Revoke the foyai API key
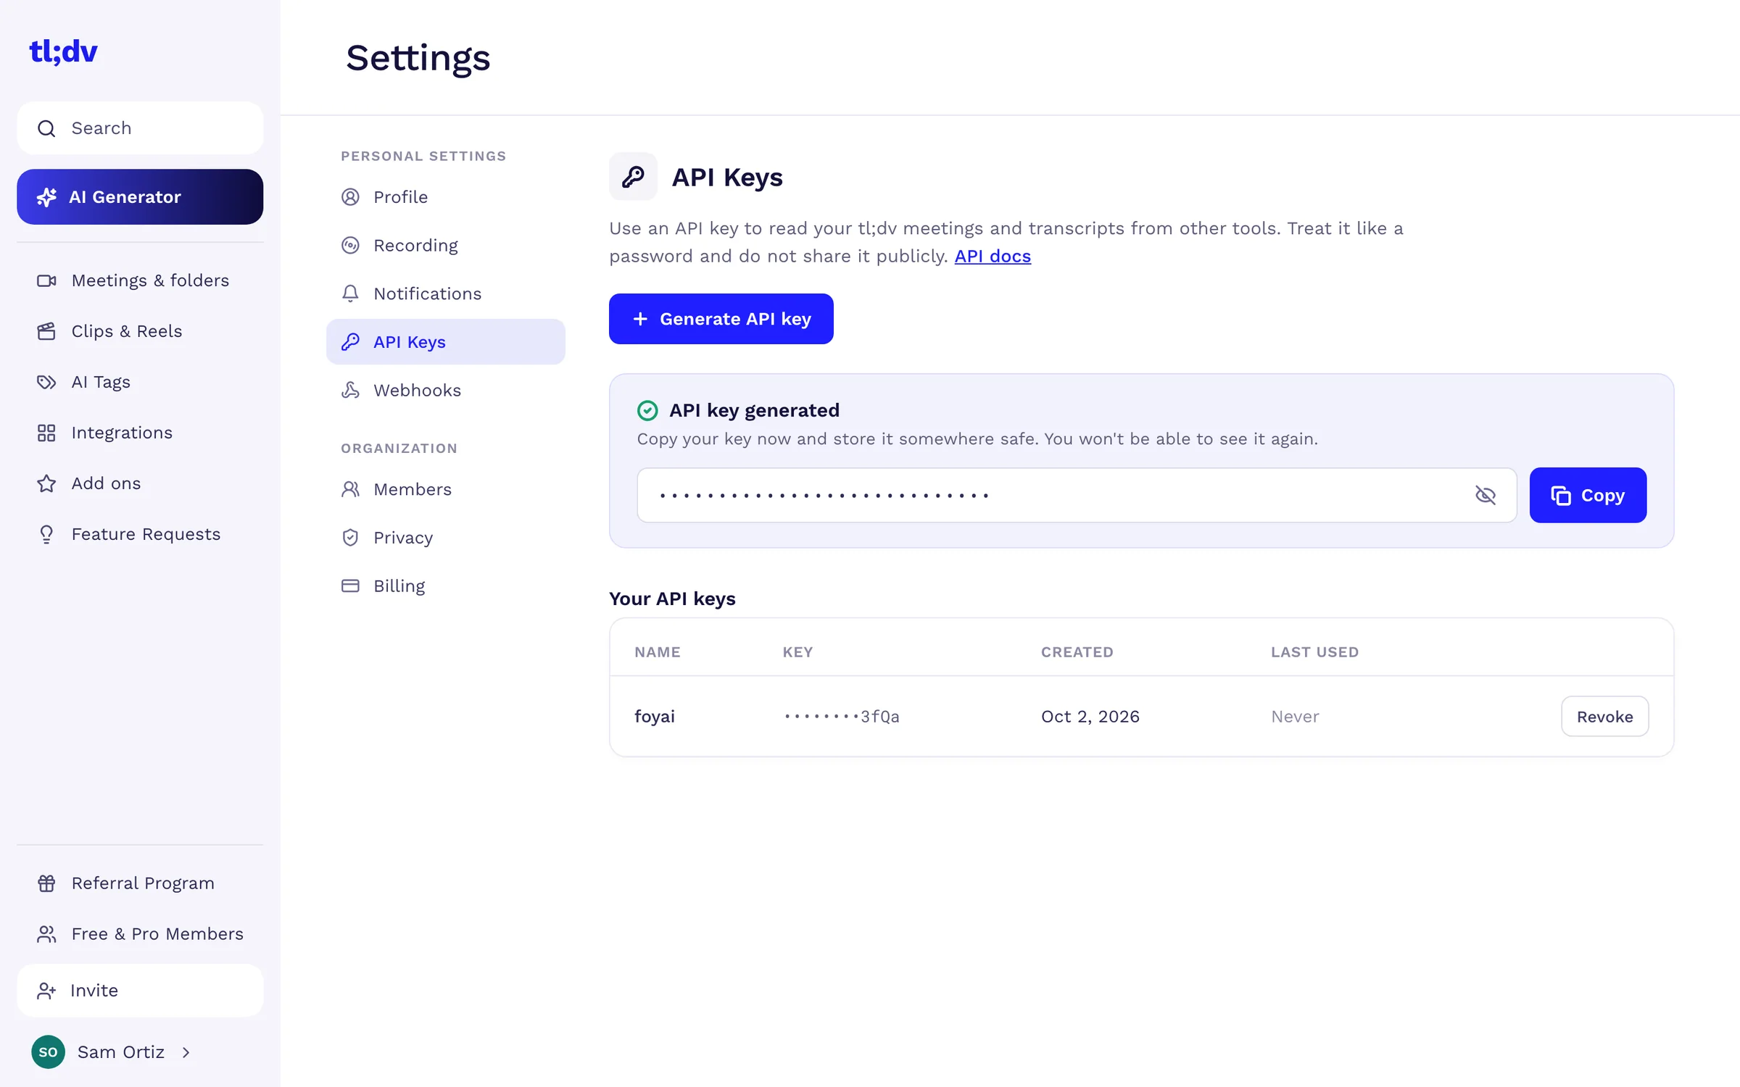This screenshot has width=1740, height=1087. pyautogui.click(x=1604, y=717)
